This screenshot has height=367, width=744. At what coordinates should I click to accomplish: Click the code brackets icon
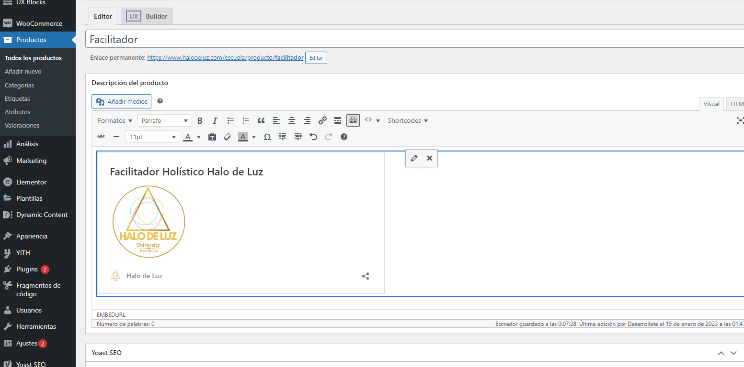pos(368,120)
